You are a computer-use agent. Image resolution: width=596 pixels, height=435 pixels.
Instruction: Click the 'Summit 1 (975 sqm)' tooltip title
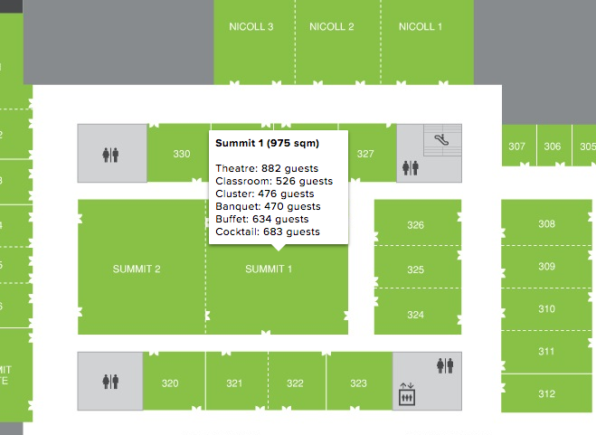click(267, 144)
